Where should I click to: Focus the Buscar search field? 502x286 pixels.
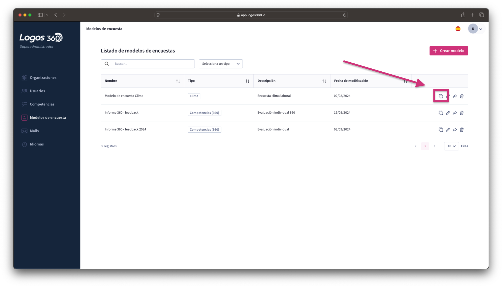point(148,64)
